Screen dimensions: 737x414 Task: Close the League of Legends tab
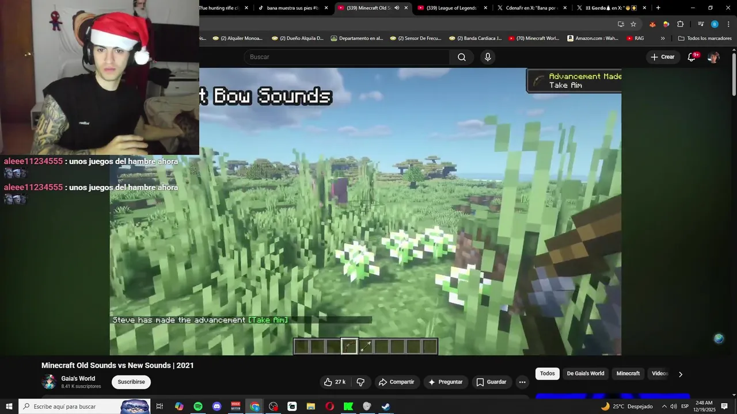click(485, 8)
